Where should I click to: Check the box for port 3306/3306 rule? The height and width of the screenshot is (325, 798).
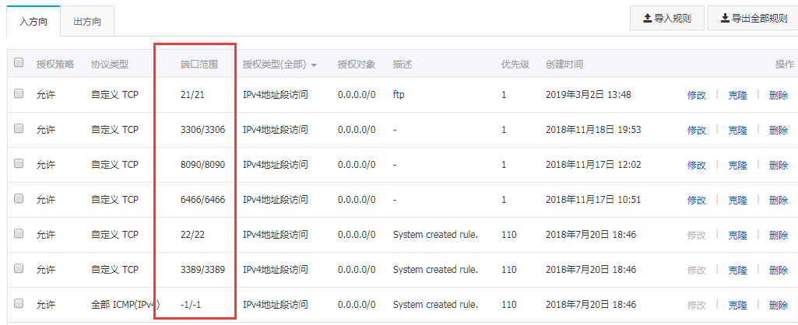(x=19, y=128)
